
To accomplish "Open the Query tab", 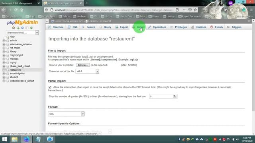I will pyautogui.click(x=105, y=27).
